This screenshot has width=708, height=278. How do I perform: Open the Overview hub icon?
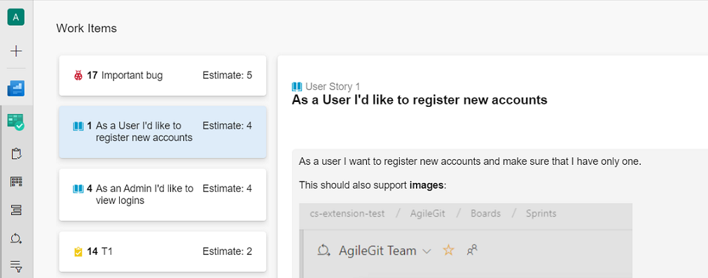(x=16, y=88)
